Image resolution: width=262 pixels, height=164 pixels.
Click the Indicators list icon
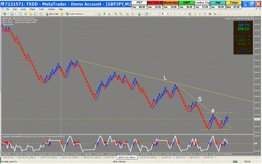[139, 14]
